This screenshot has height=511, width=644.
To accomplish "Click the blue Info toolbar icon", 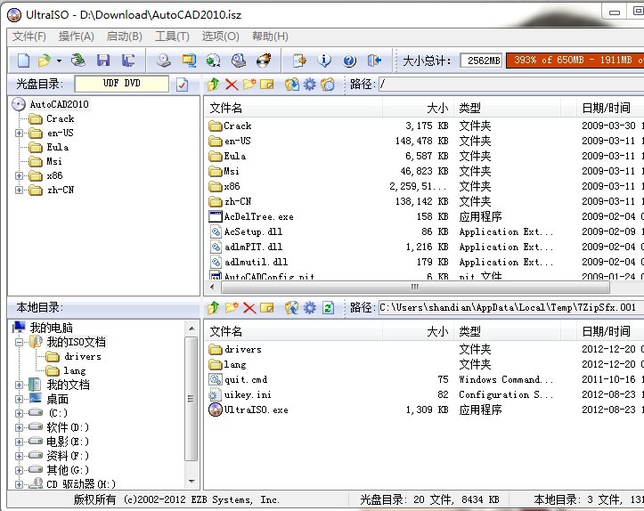I will [324, 61].
